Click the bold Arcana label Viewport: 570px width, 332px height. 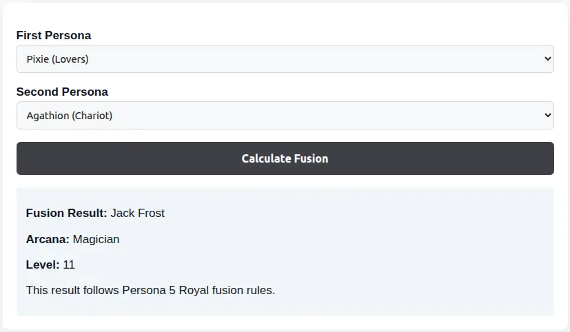(x=48, y=239)
